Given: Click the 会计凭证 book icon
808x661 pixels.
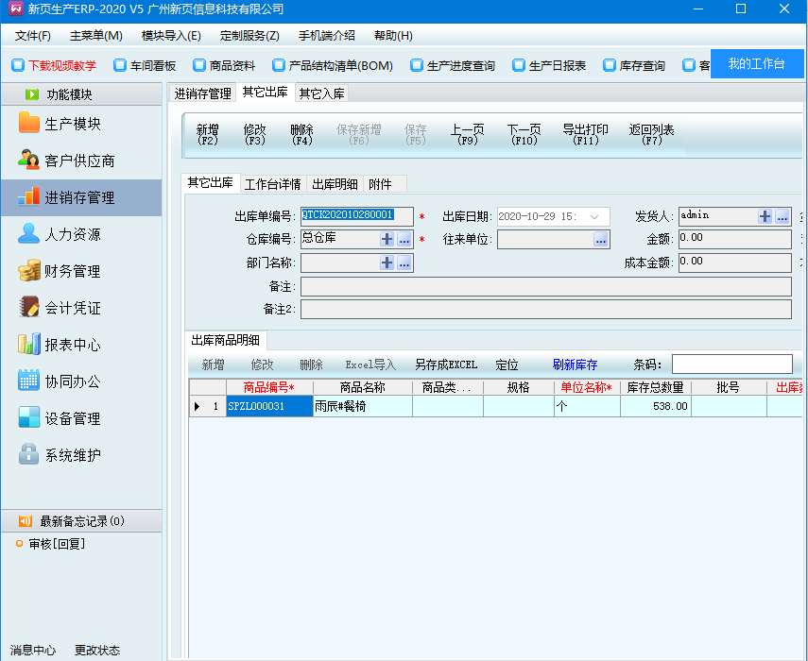Looking at the screenshot, I should coord(28,308).
